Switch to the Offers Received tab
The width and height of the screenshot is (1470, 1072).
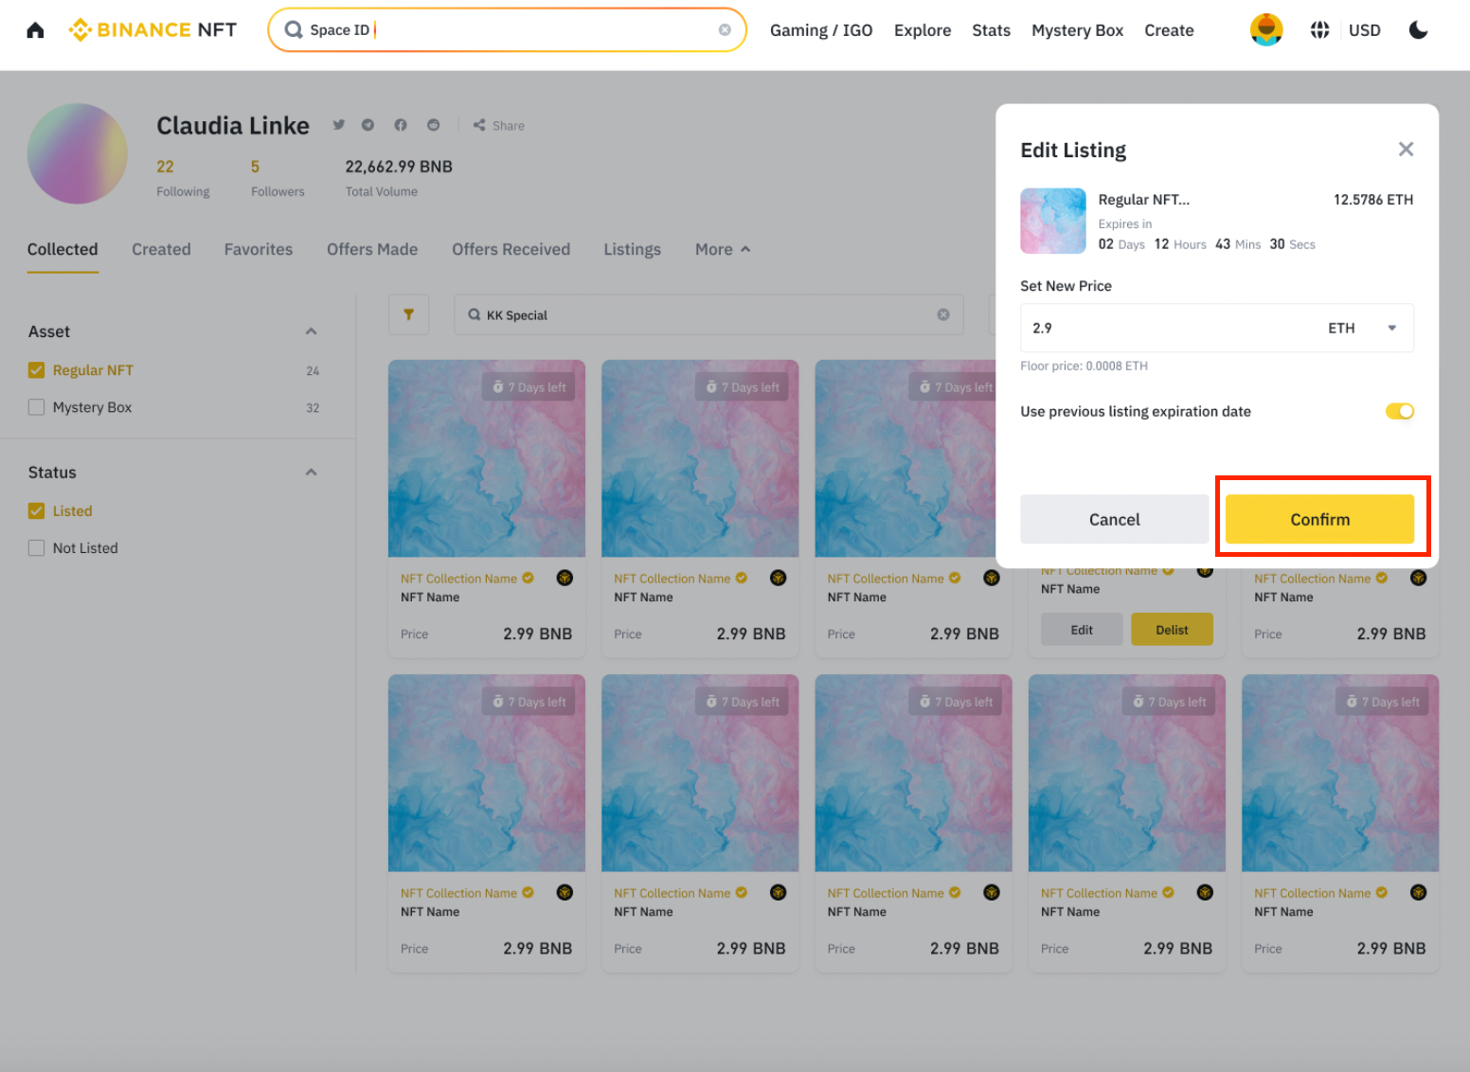pos(511,249)
